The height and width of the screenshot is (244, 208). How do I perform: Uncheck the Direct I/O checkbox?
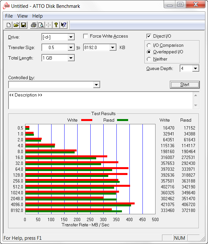click(149, 36)
